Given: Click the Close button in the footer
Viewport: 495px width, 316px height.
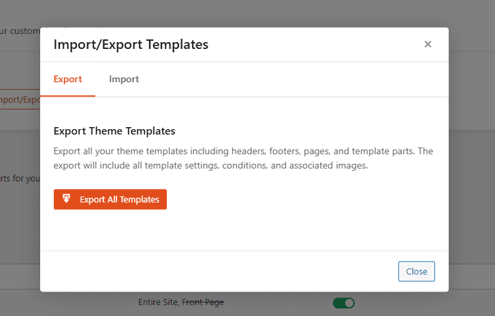Looking at the screenshot, I should click(416, 271).
